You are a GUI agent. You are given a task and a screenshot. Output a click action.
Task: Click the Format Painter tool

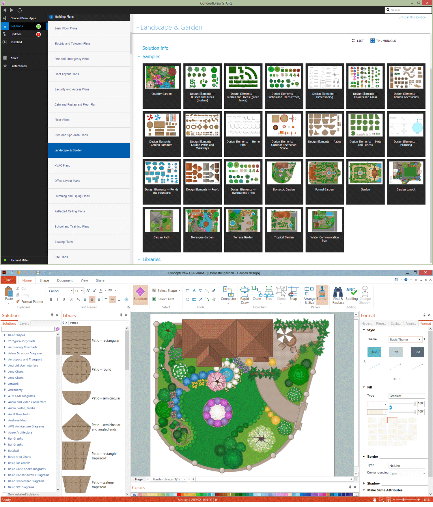click(30, 301)
